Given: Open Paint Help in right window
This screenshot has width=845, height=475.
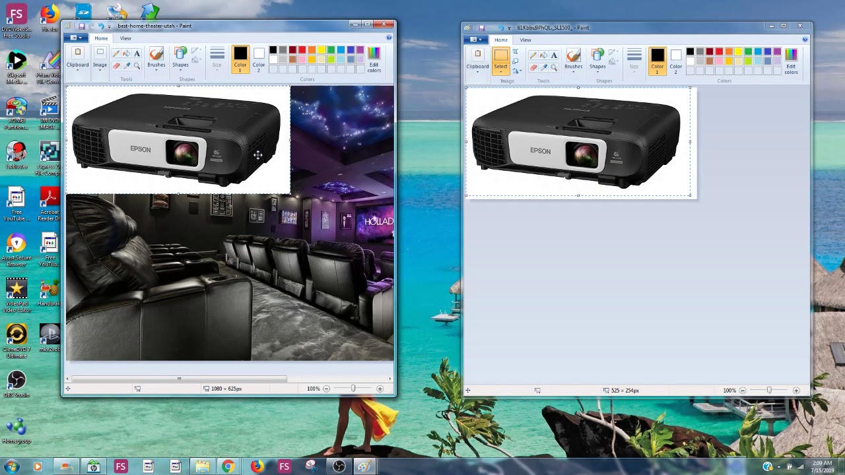Looking at the screenshot, I should (x=805, y=40).
